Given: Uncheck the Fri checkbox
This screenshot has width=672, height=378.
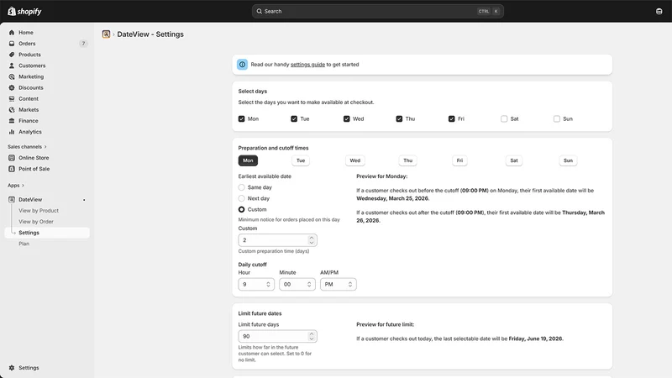Looking at the screenshot, I should coord(452,118).
